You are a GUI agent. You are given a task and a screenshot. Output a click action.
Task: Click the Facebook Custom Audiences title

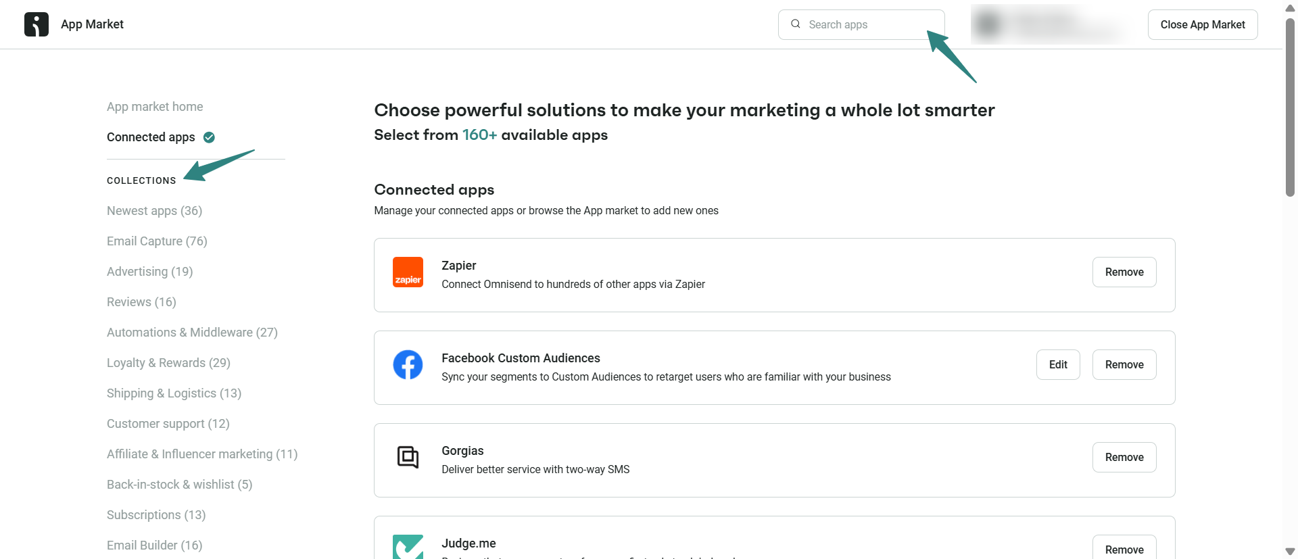(x=521, y=358)
